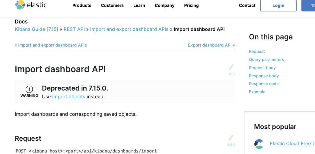
Task: Open the Import objects link
Action: click(x=69, y=97)
